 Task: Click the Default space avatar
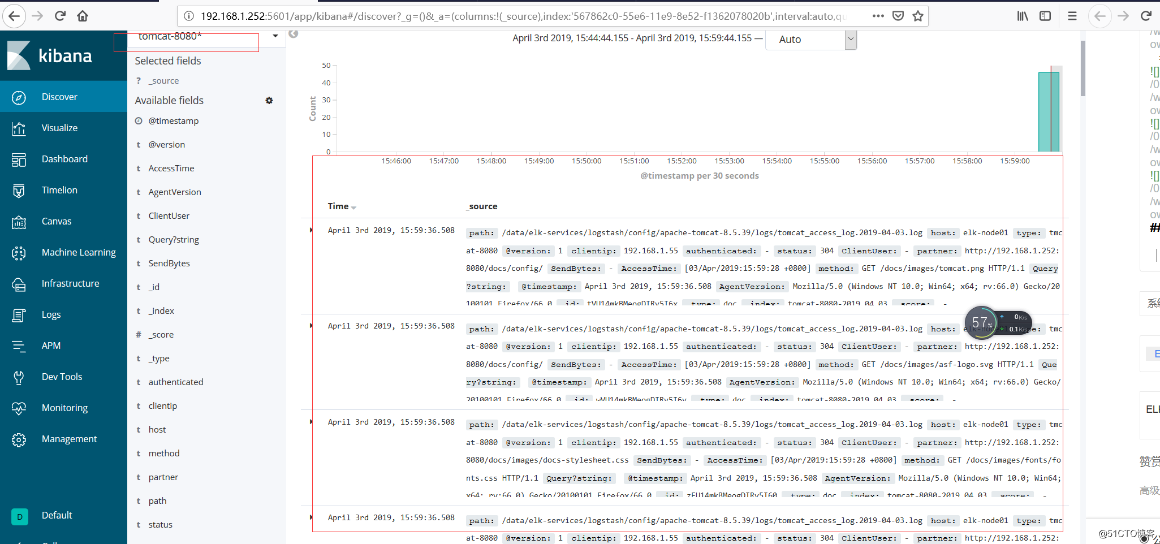20,516
